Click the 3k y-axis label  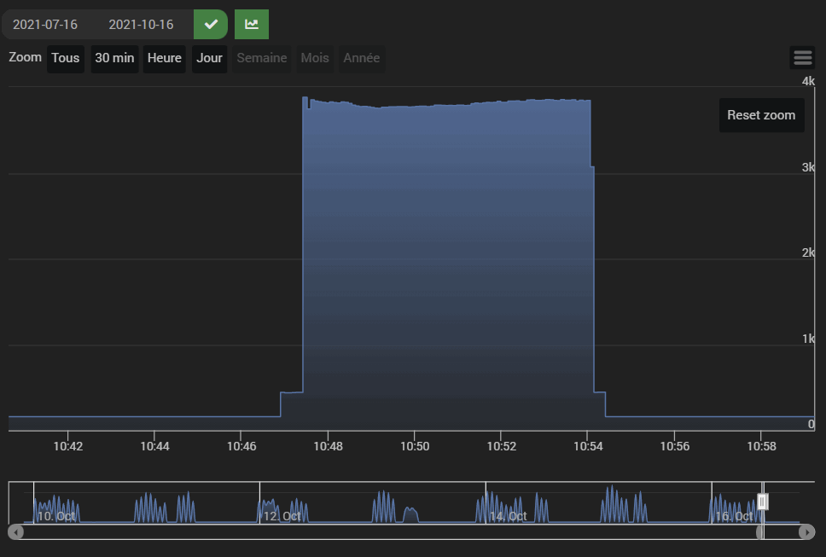808,167
